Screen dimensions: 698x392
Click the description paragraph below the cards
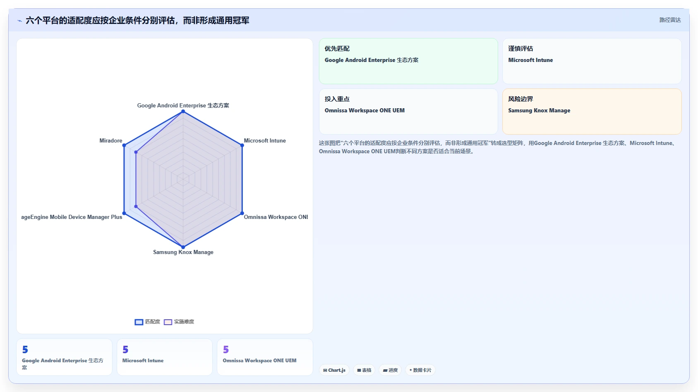click(x=498, y=147)
